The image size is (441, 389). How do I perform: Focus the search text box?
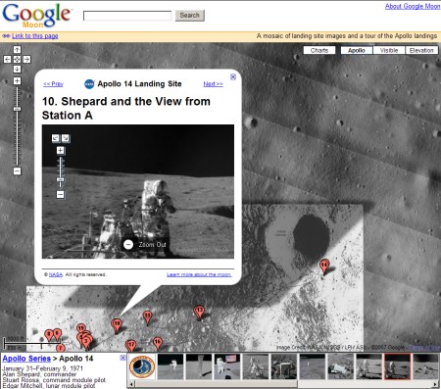point(127,16)
